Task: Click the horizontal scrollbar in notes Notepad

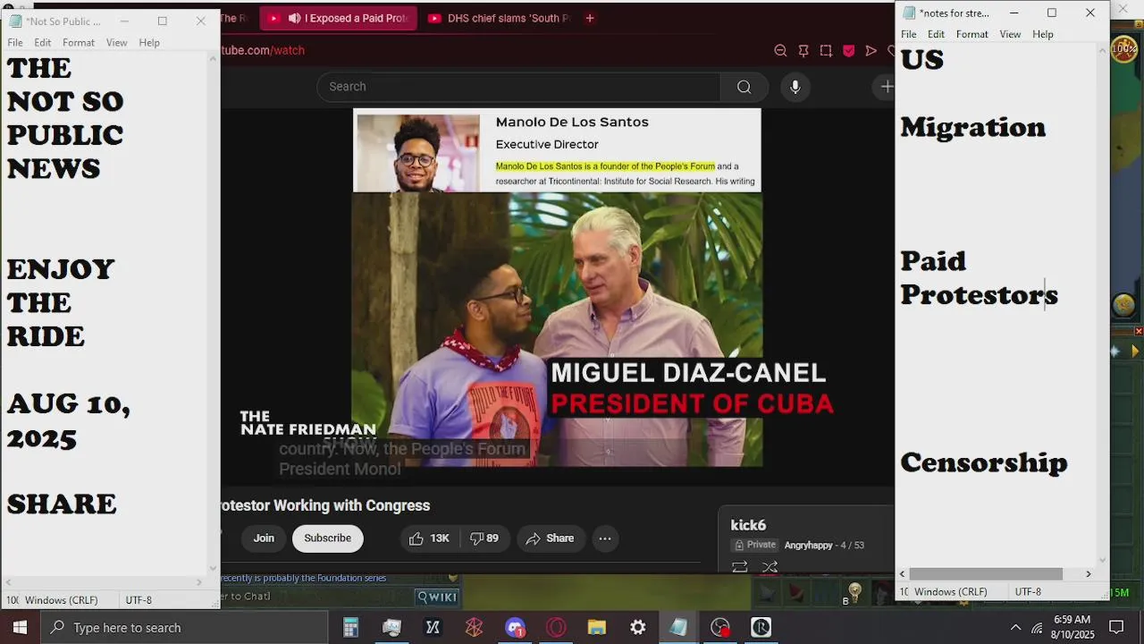Action: 986,574
